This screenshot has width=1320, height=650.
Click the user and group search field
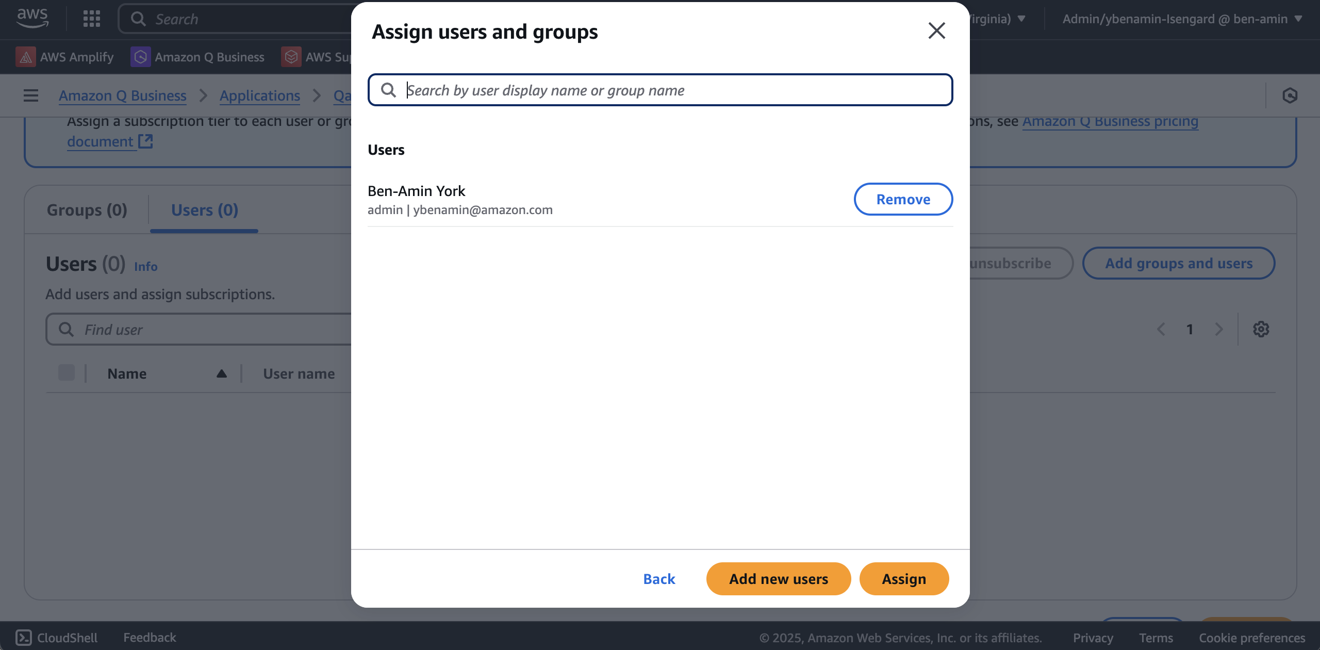click(660, 90)
